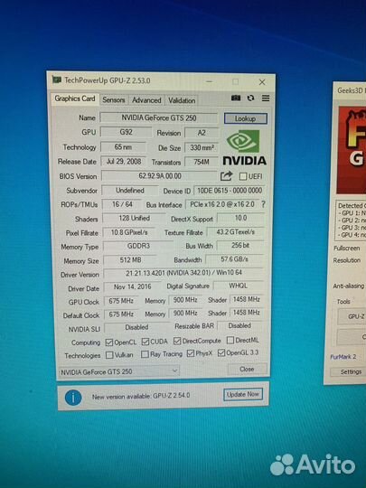
Task: Click the BIOS Version field 62.92.9A.00.00
Action: 160,176
